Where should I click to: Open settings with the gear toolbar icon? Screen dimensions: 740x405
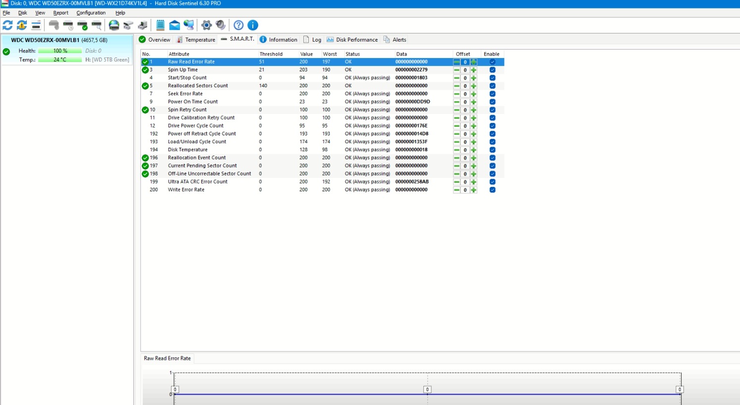coord(207,25)
